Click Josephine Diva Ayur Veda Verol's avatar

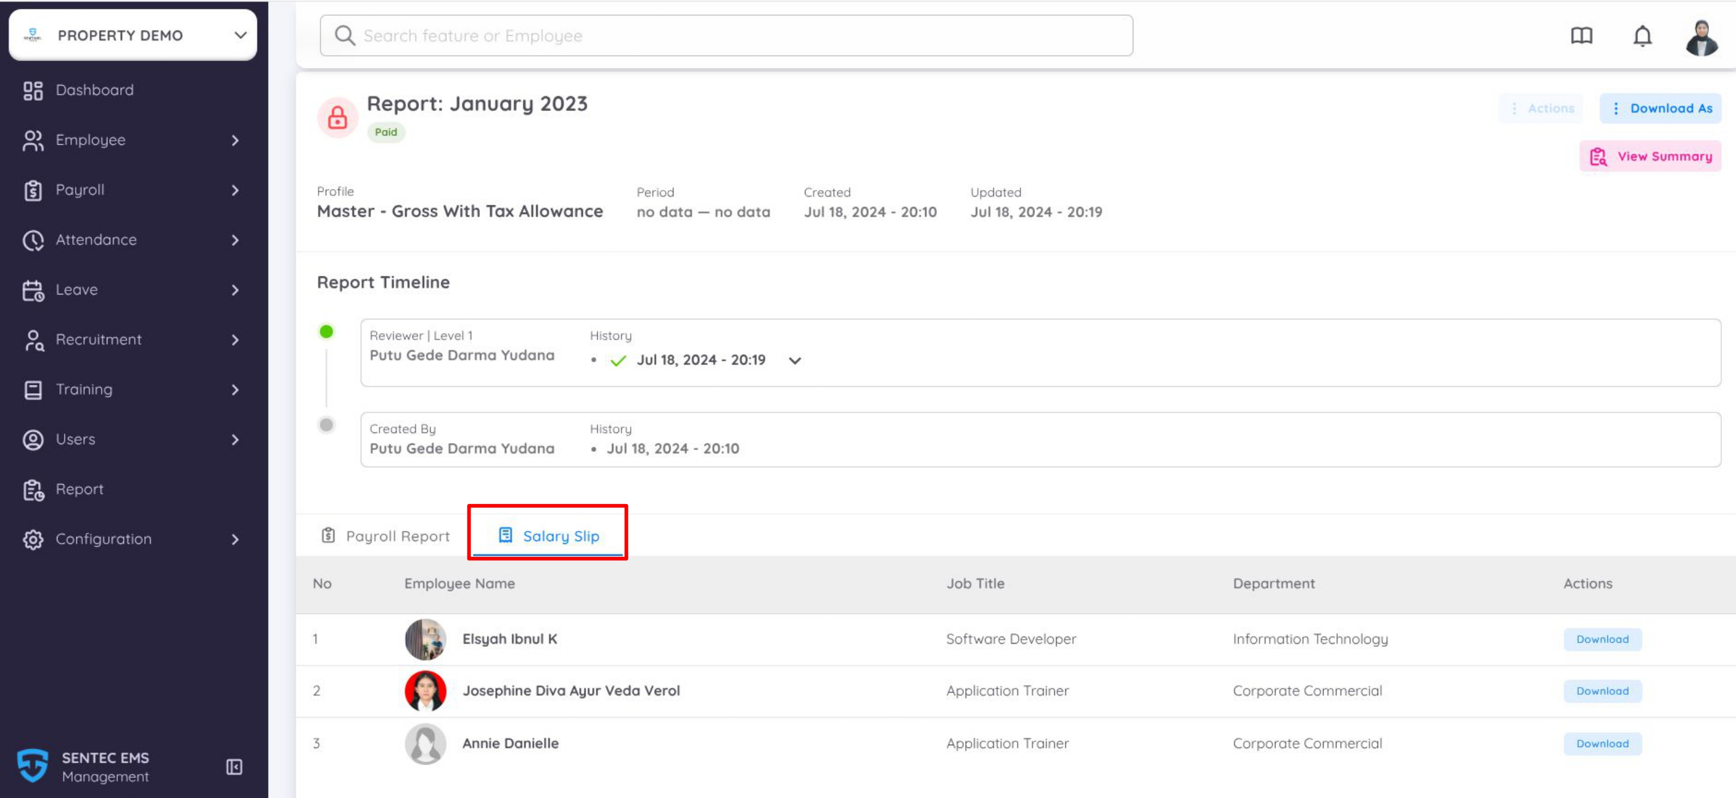(425, 691)
